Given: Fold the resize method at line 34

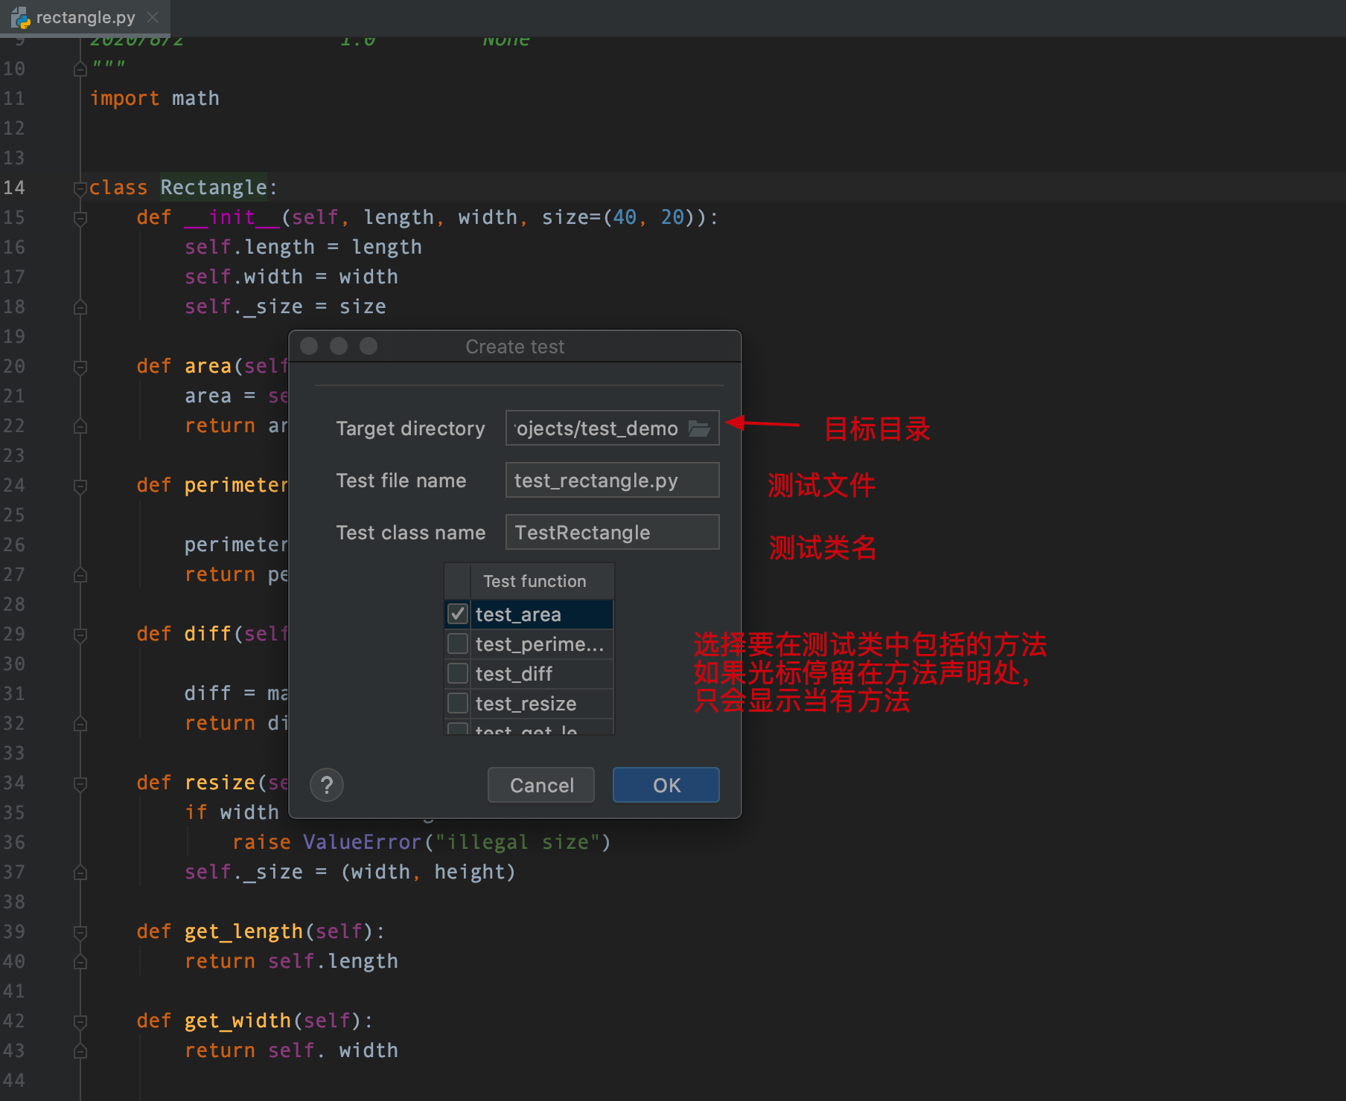Looking at the screenshot, I should click(x=80, y=783).
